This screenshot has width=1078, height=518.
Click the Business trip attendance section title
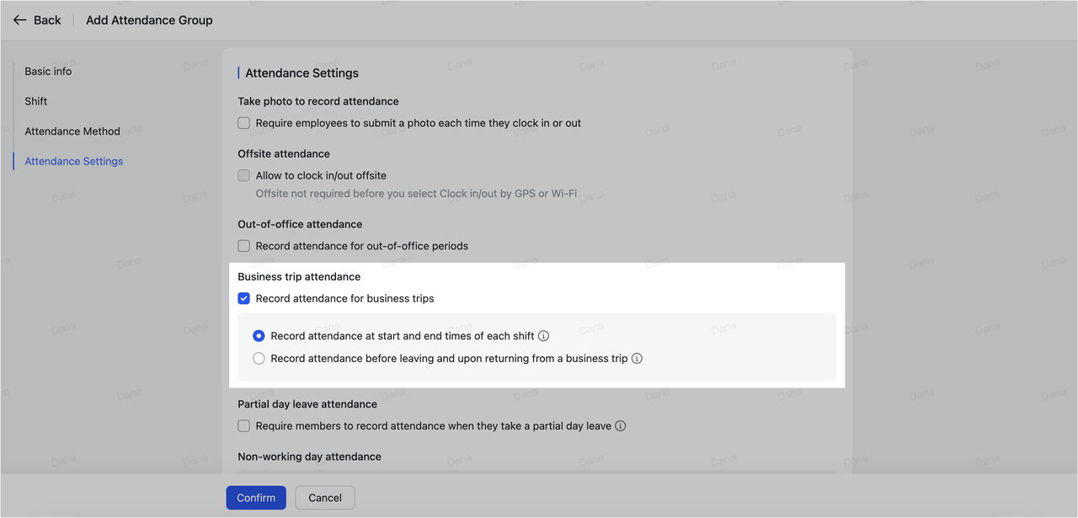[x=299, y=276]
